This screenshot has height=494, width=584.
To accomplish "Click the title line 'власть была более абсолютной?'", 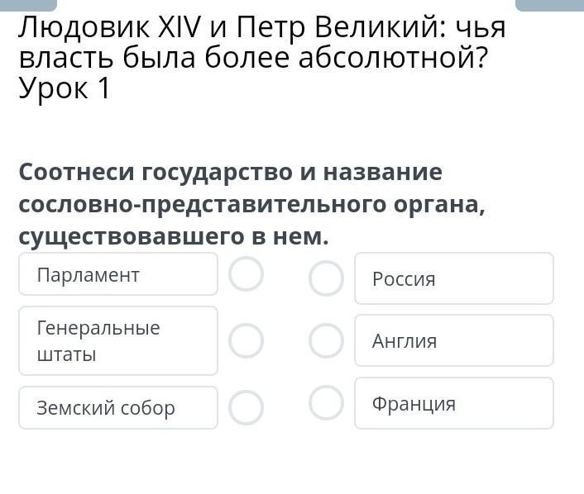I will [251, 58].
